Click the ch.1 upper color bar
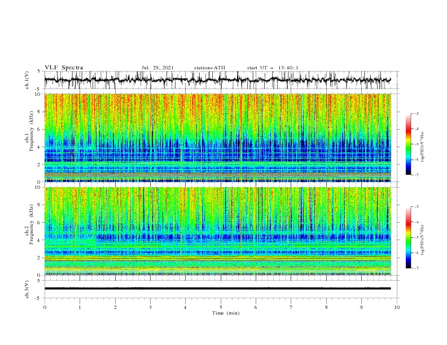Image resolution: width=447 pixels, height=345 pixels. click(x=408, y=144)
